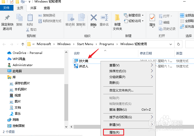Choose Customize folder (自定义文件夹) menu item
This screenshot has width=194, height=136.
pos(128,90)
